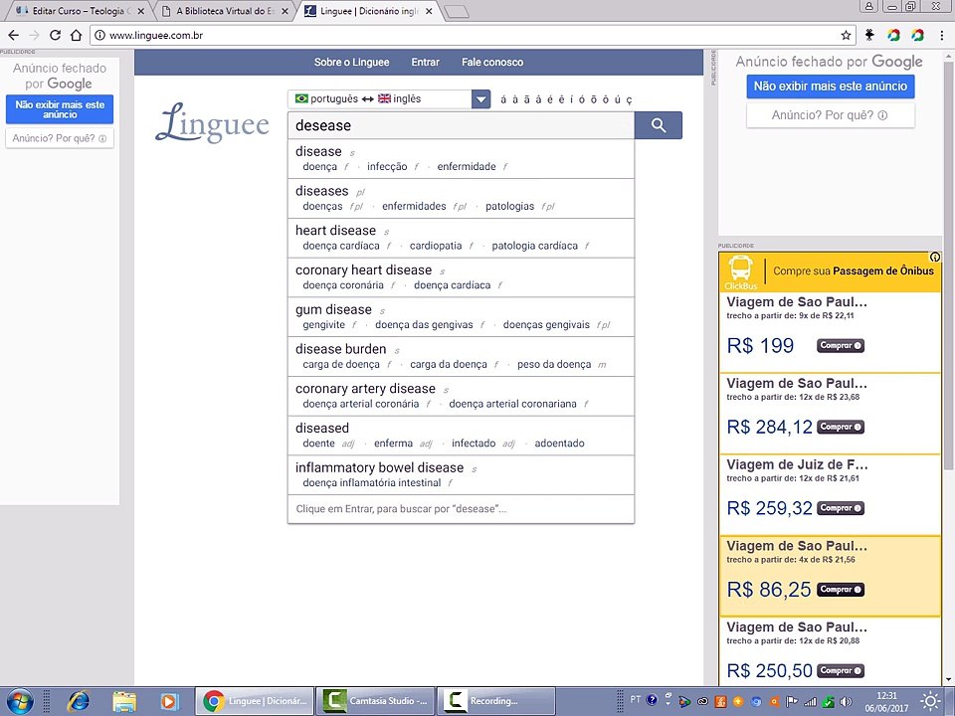Image resolution: width=955 pixels, height=716 pixels.
Task: Open the português–inglês language pair dropdown
Action: tap(481, 98)
